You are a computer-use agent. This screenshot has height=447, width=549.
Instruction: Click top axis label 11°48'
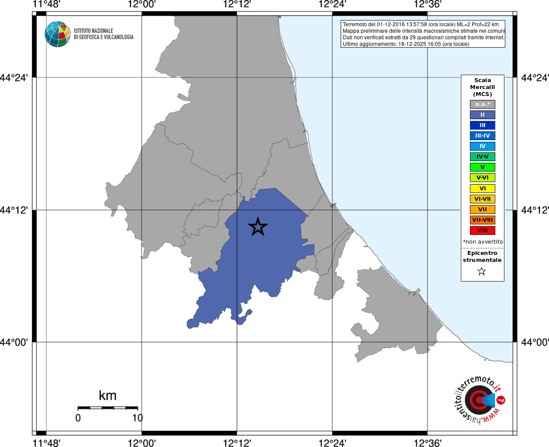click(x=46, y=4)
